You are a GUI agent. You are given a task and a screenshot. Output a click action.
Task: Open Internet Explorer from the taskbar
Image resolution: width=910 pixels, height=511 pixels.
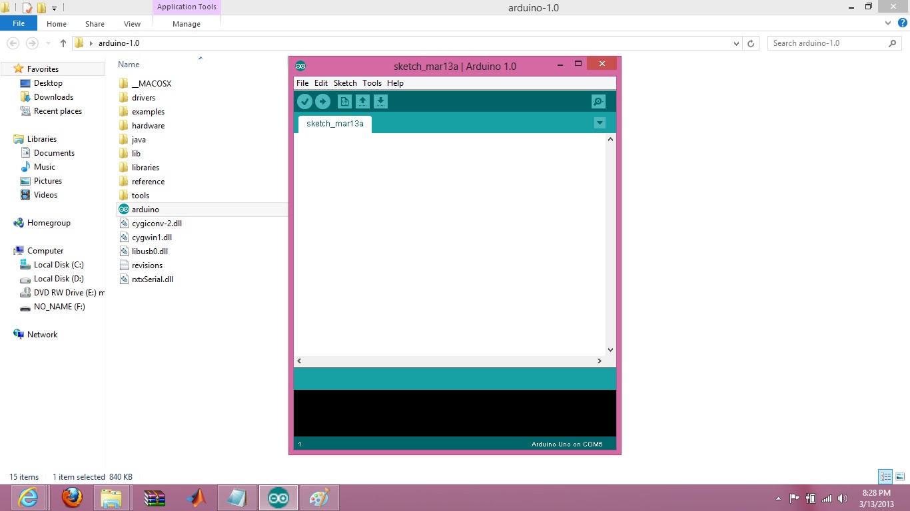point(28,498)
